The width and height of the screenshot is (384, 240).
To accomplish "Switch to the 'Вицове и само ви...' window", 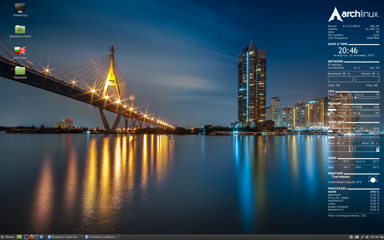I will point(65,237).
